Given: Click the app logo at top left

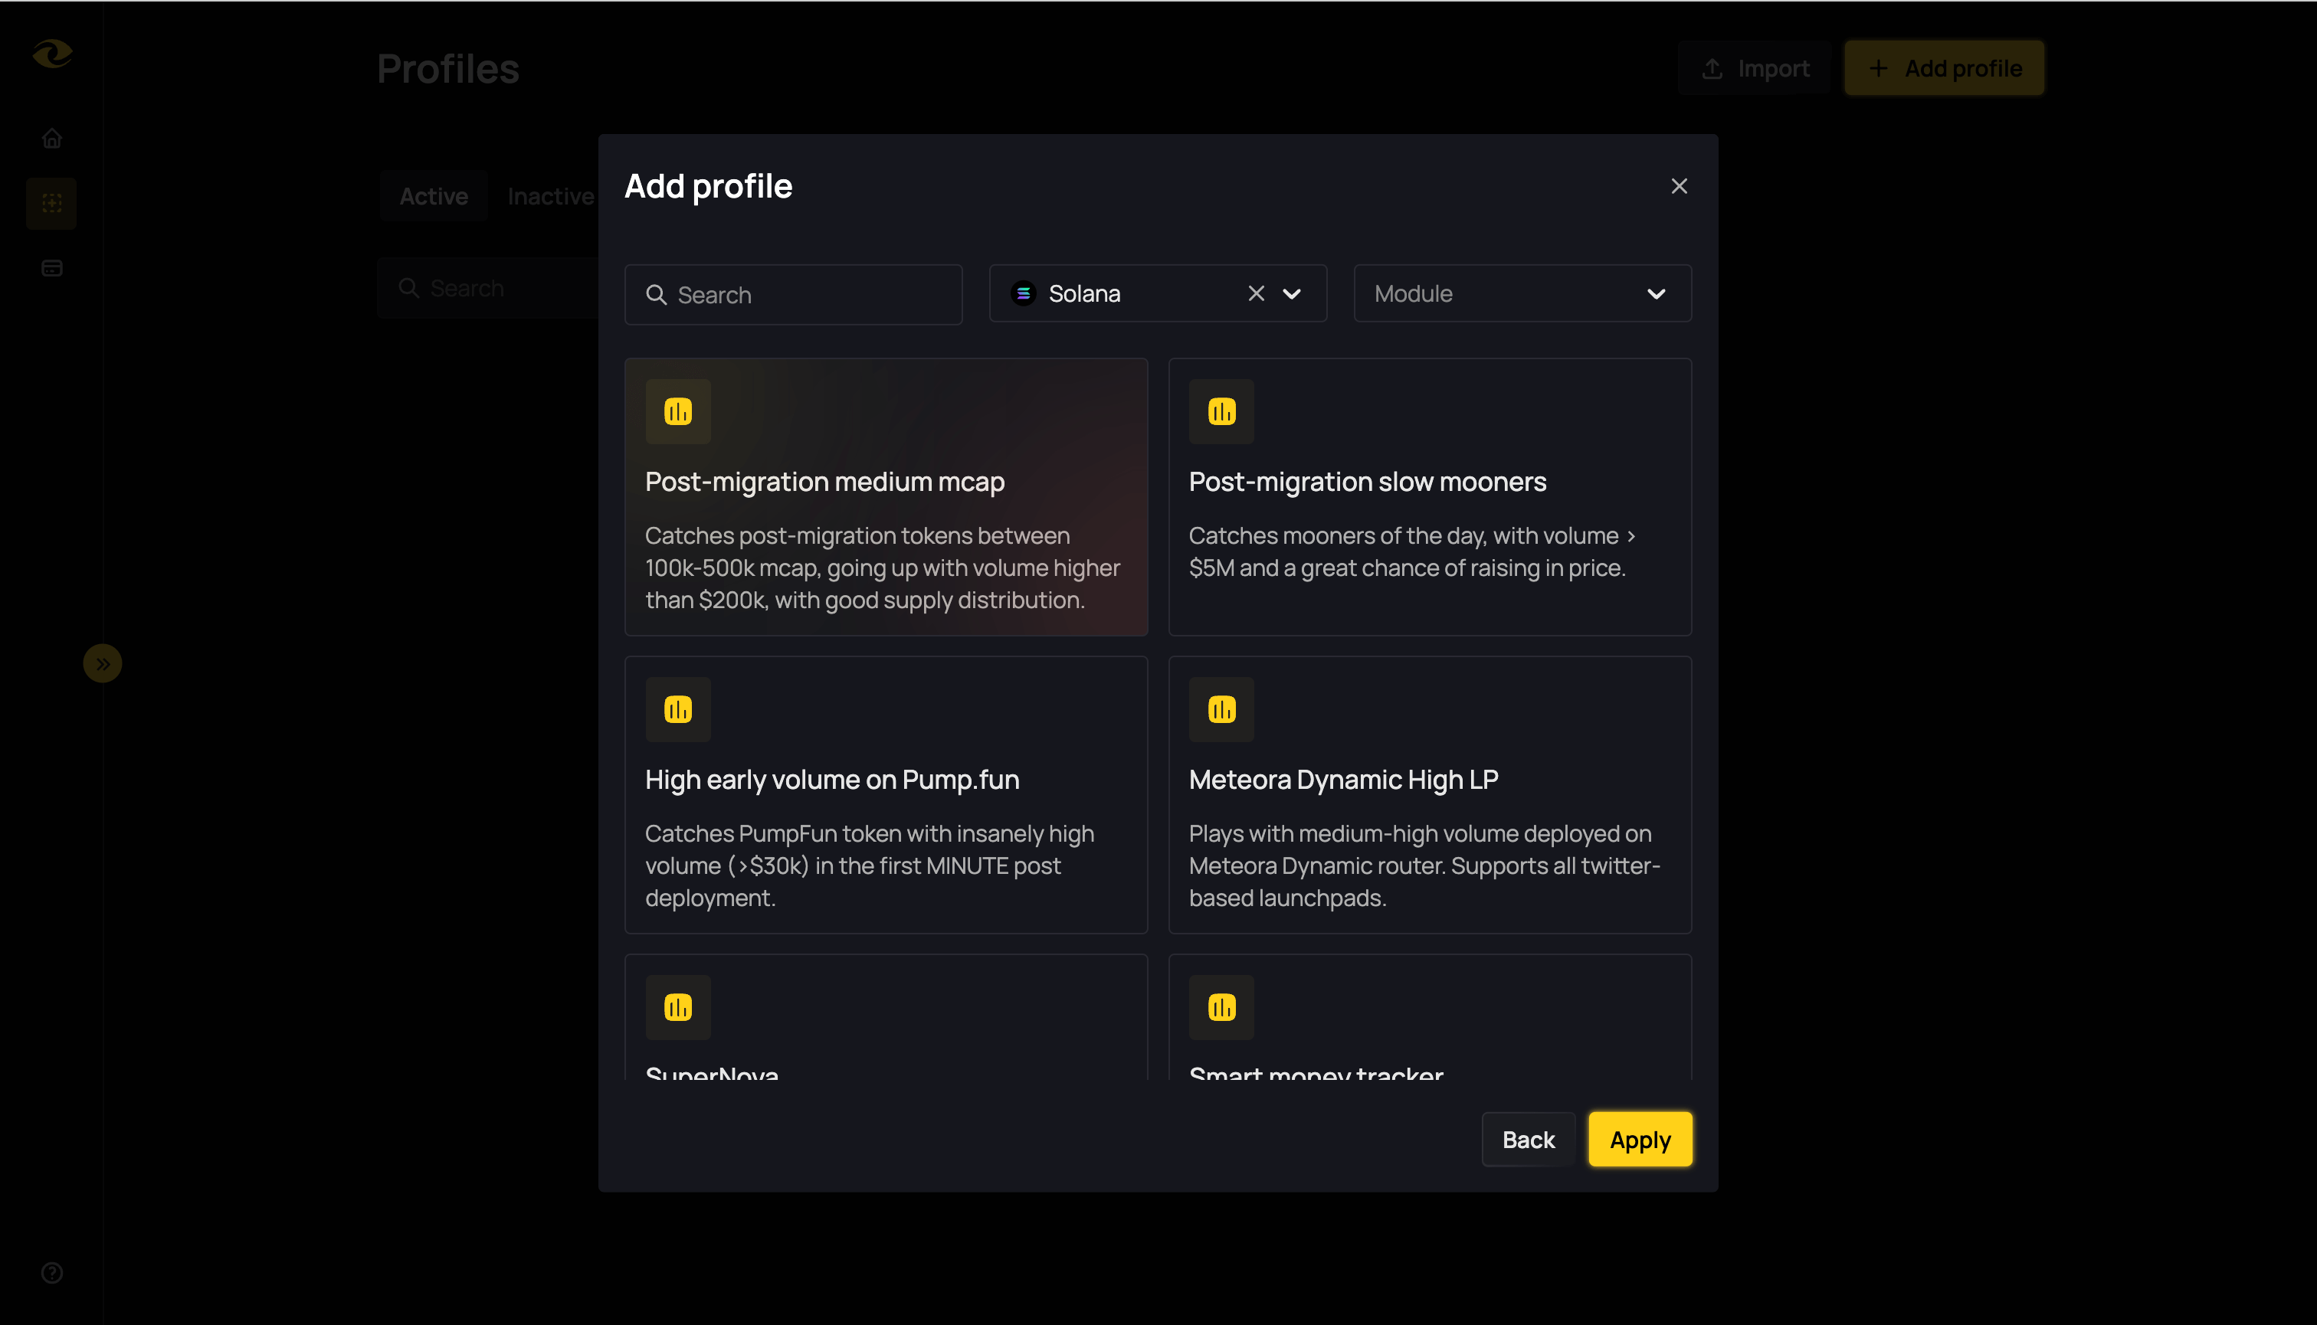Looking at the screenshot, I should 52,54.
